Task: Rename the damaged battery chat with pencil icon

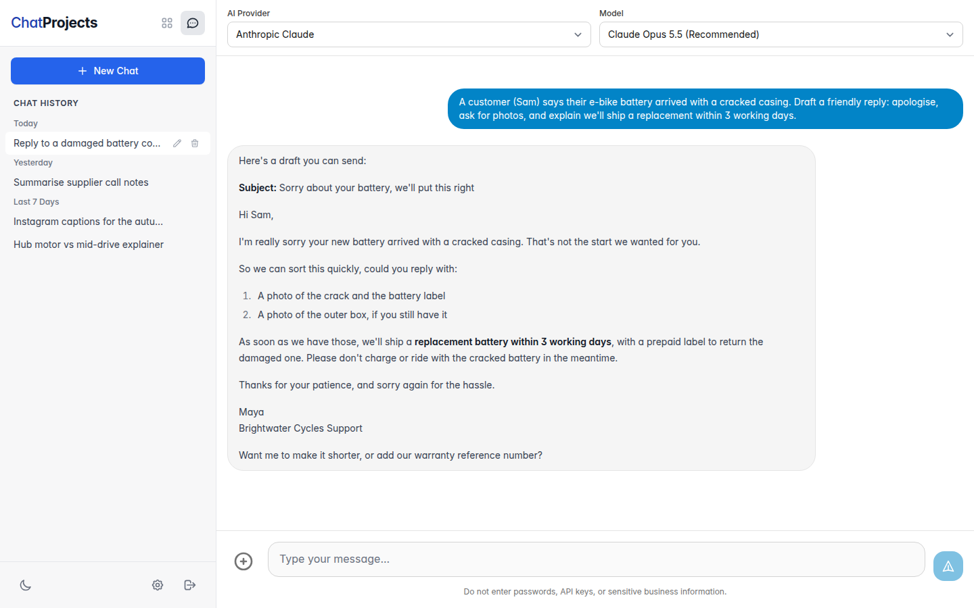Action: coord(177,143)
